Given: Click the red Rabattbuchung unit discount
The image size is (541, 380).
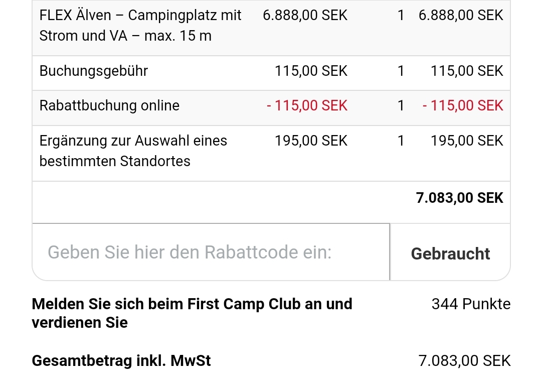Looking at the screenshot, I should (x=307, y=106).
